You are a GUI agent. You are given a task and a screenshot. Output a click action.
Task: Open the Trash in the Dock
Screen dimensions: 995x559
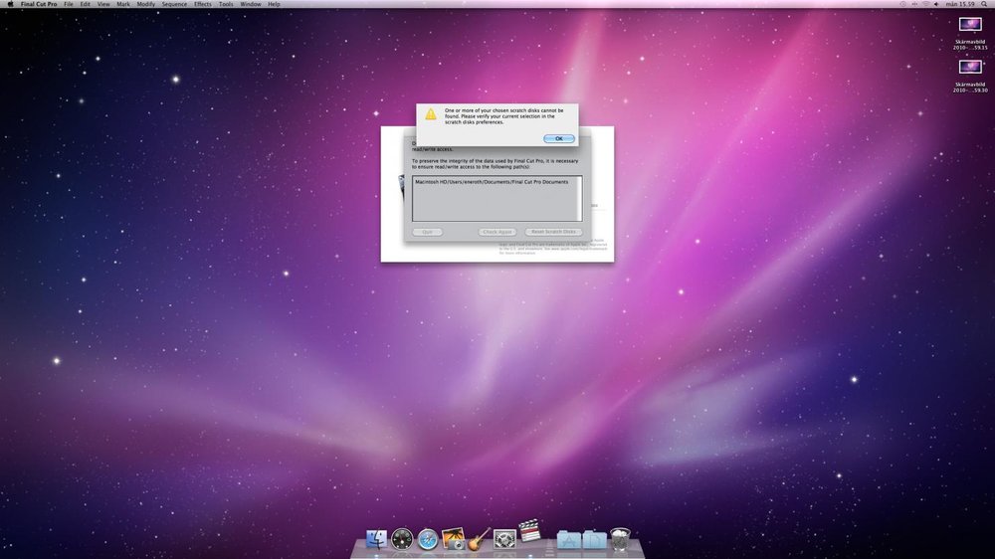coord(621,539)
